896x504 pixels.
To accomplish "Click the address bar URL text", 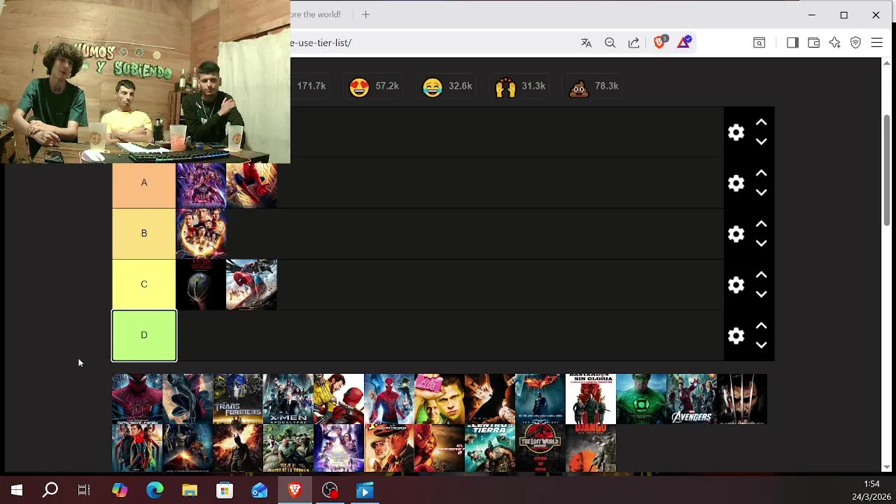I will pyautogui.click(x=321, y=43).
